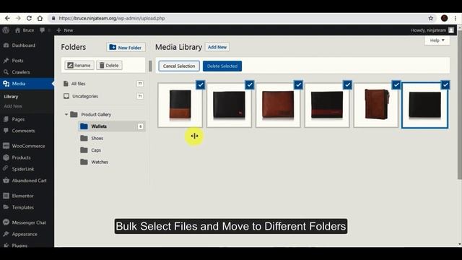The width and height of the screenshot is (462, 260).
Task: Bookmark page with the star icon
Action: coord(431,18)
